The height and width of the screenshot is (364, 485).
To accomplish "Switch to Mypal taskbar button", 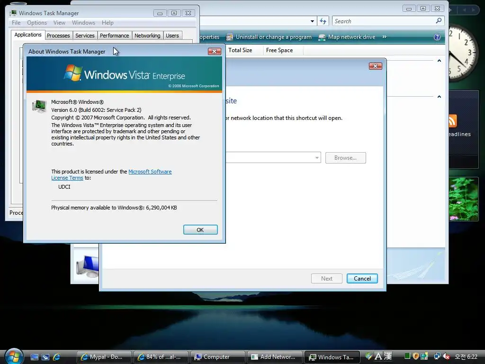I will (x=104, y=357).
